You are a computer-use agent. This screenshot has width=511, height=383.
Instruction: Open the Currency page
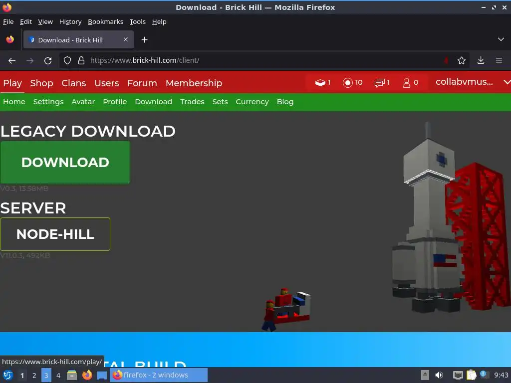252,102
